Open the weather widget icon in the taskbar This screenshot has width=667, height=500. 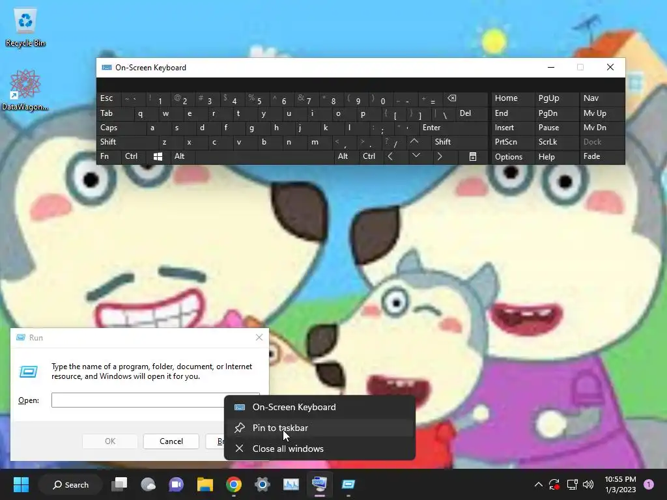coord(148,484)
